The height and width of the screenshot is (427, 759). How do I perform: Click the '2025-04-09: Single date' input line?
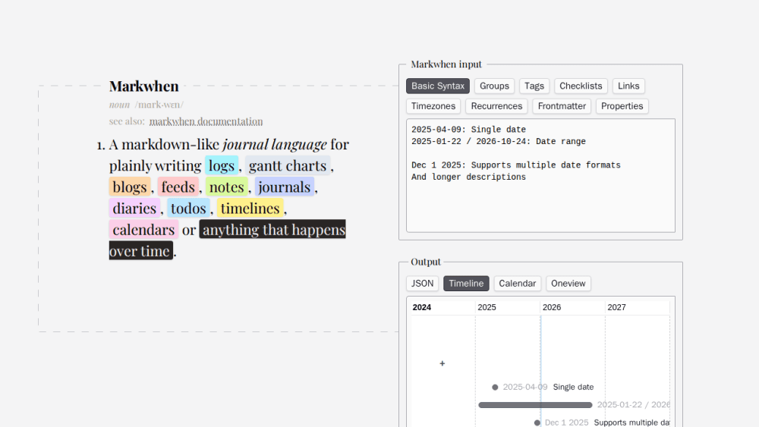pyautogui.click(x=468, y=130)
